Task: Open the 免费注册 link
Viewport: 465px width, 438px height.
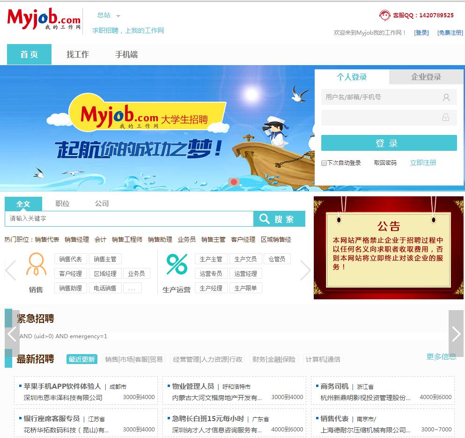Action: (x=450, y=33)
